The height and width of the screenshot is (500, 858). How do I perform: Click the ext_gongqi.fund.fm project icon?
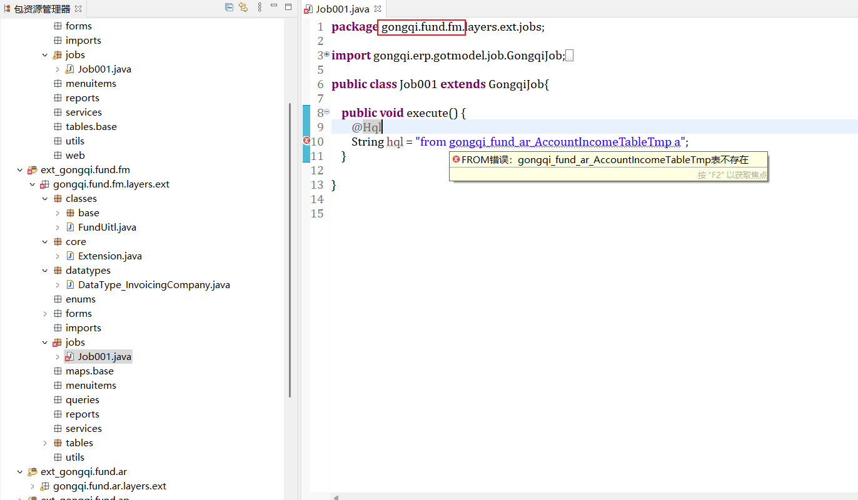[x=32, y=170]
